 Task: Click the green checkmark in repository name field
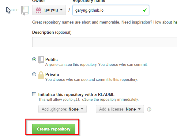coord(145,10)
